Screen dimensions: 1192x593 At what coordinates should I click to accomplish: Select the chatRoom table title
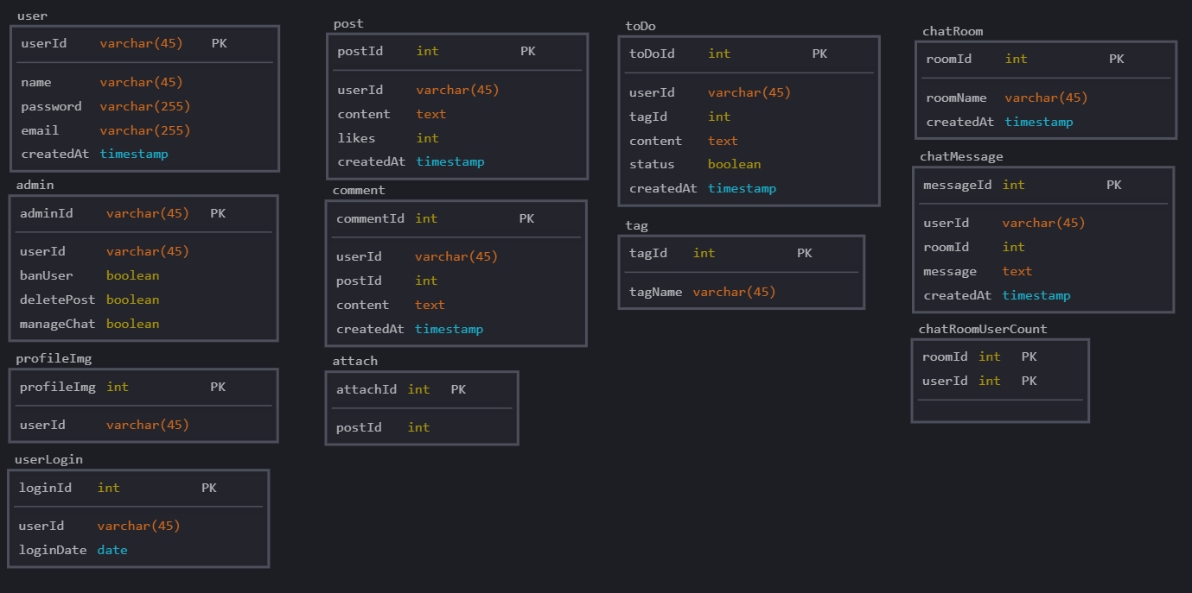[953, 31]
